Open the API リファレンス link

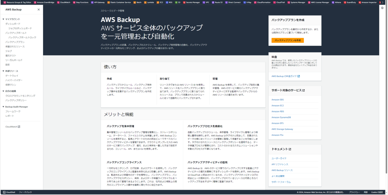[x=280, y=164]
